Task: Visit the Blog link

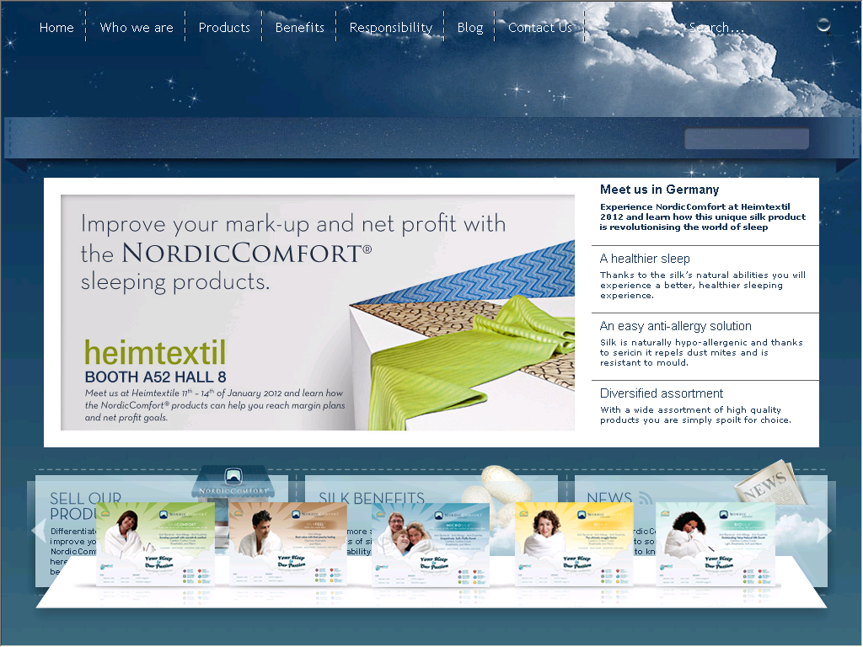Action: (x=470, y=28)
